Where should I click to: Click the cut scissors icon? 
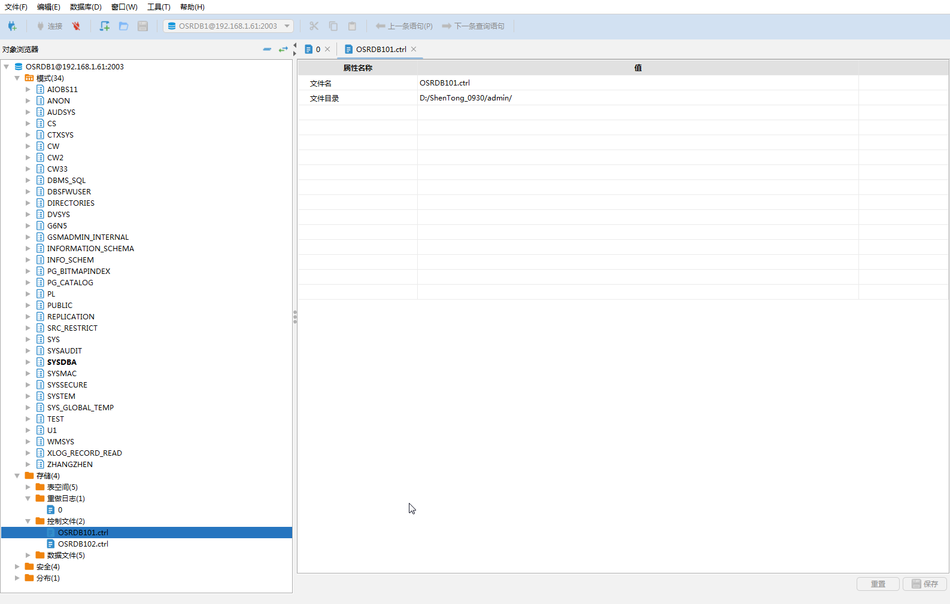click(314, 26)
